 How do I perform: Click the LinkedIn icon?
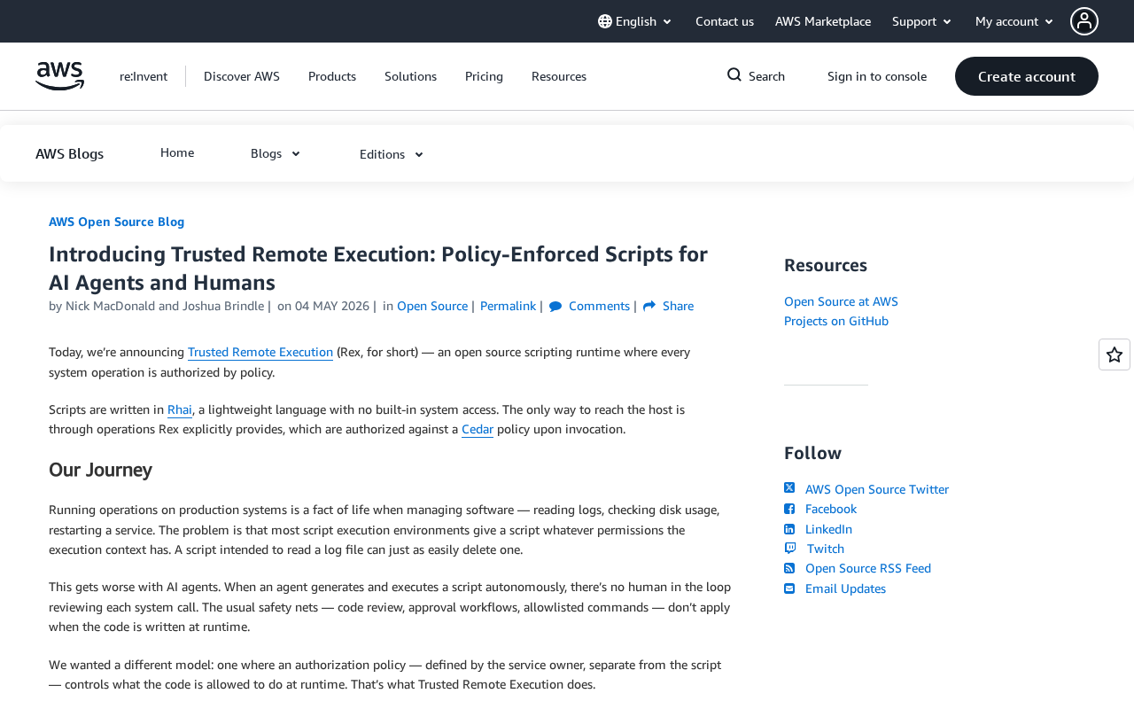[789, 529]
